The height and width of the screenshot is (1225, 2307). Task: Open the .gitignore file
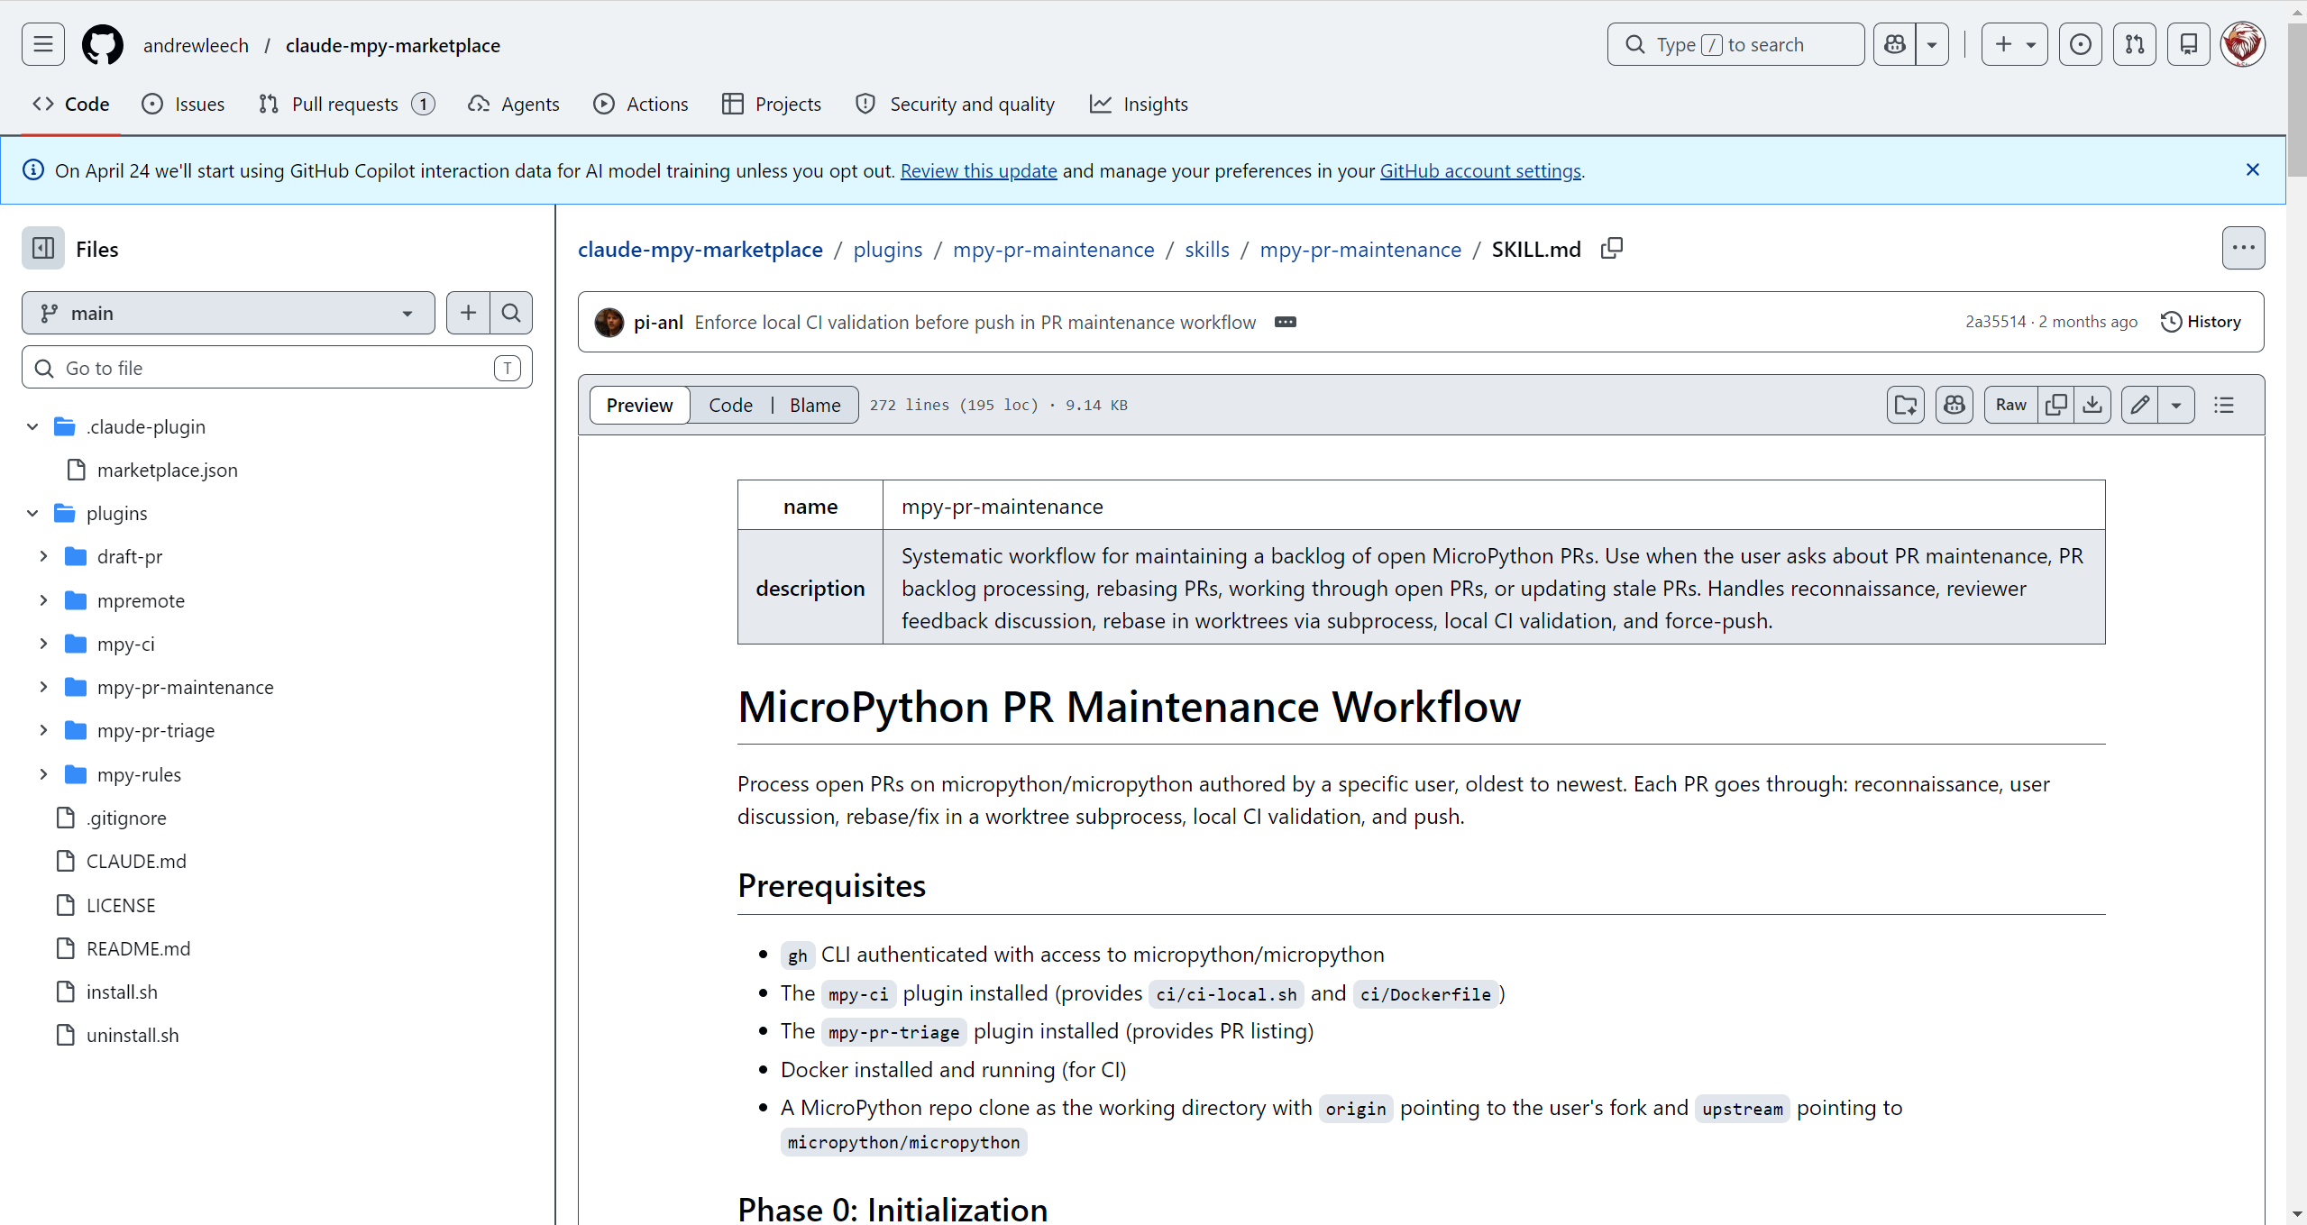(x=126, y=818)
